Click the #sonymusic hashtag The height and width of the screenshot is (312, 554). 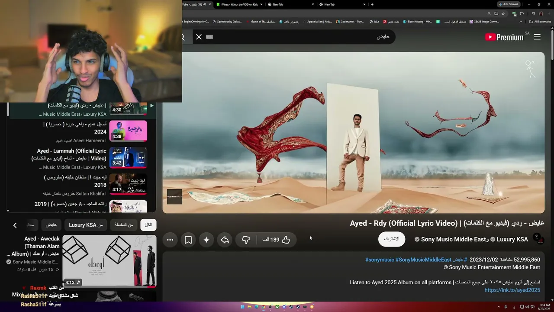[x=380, y=260]
